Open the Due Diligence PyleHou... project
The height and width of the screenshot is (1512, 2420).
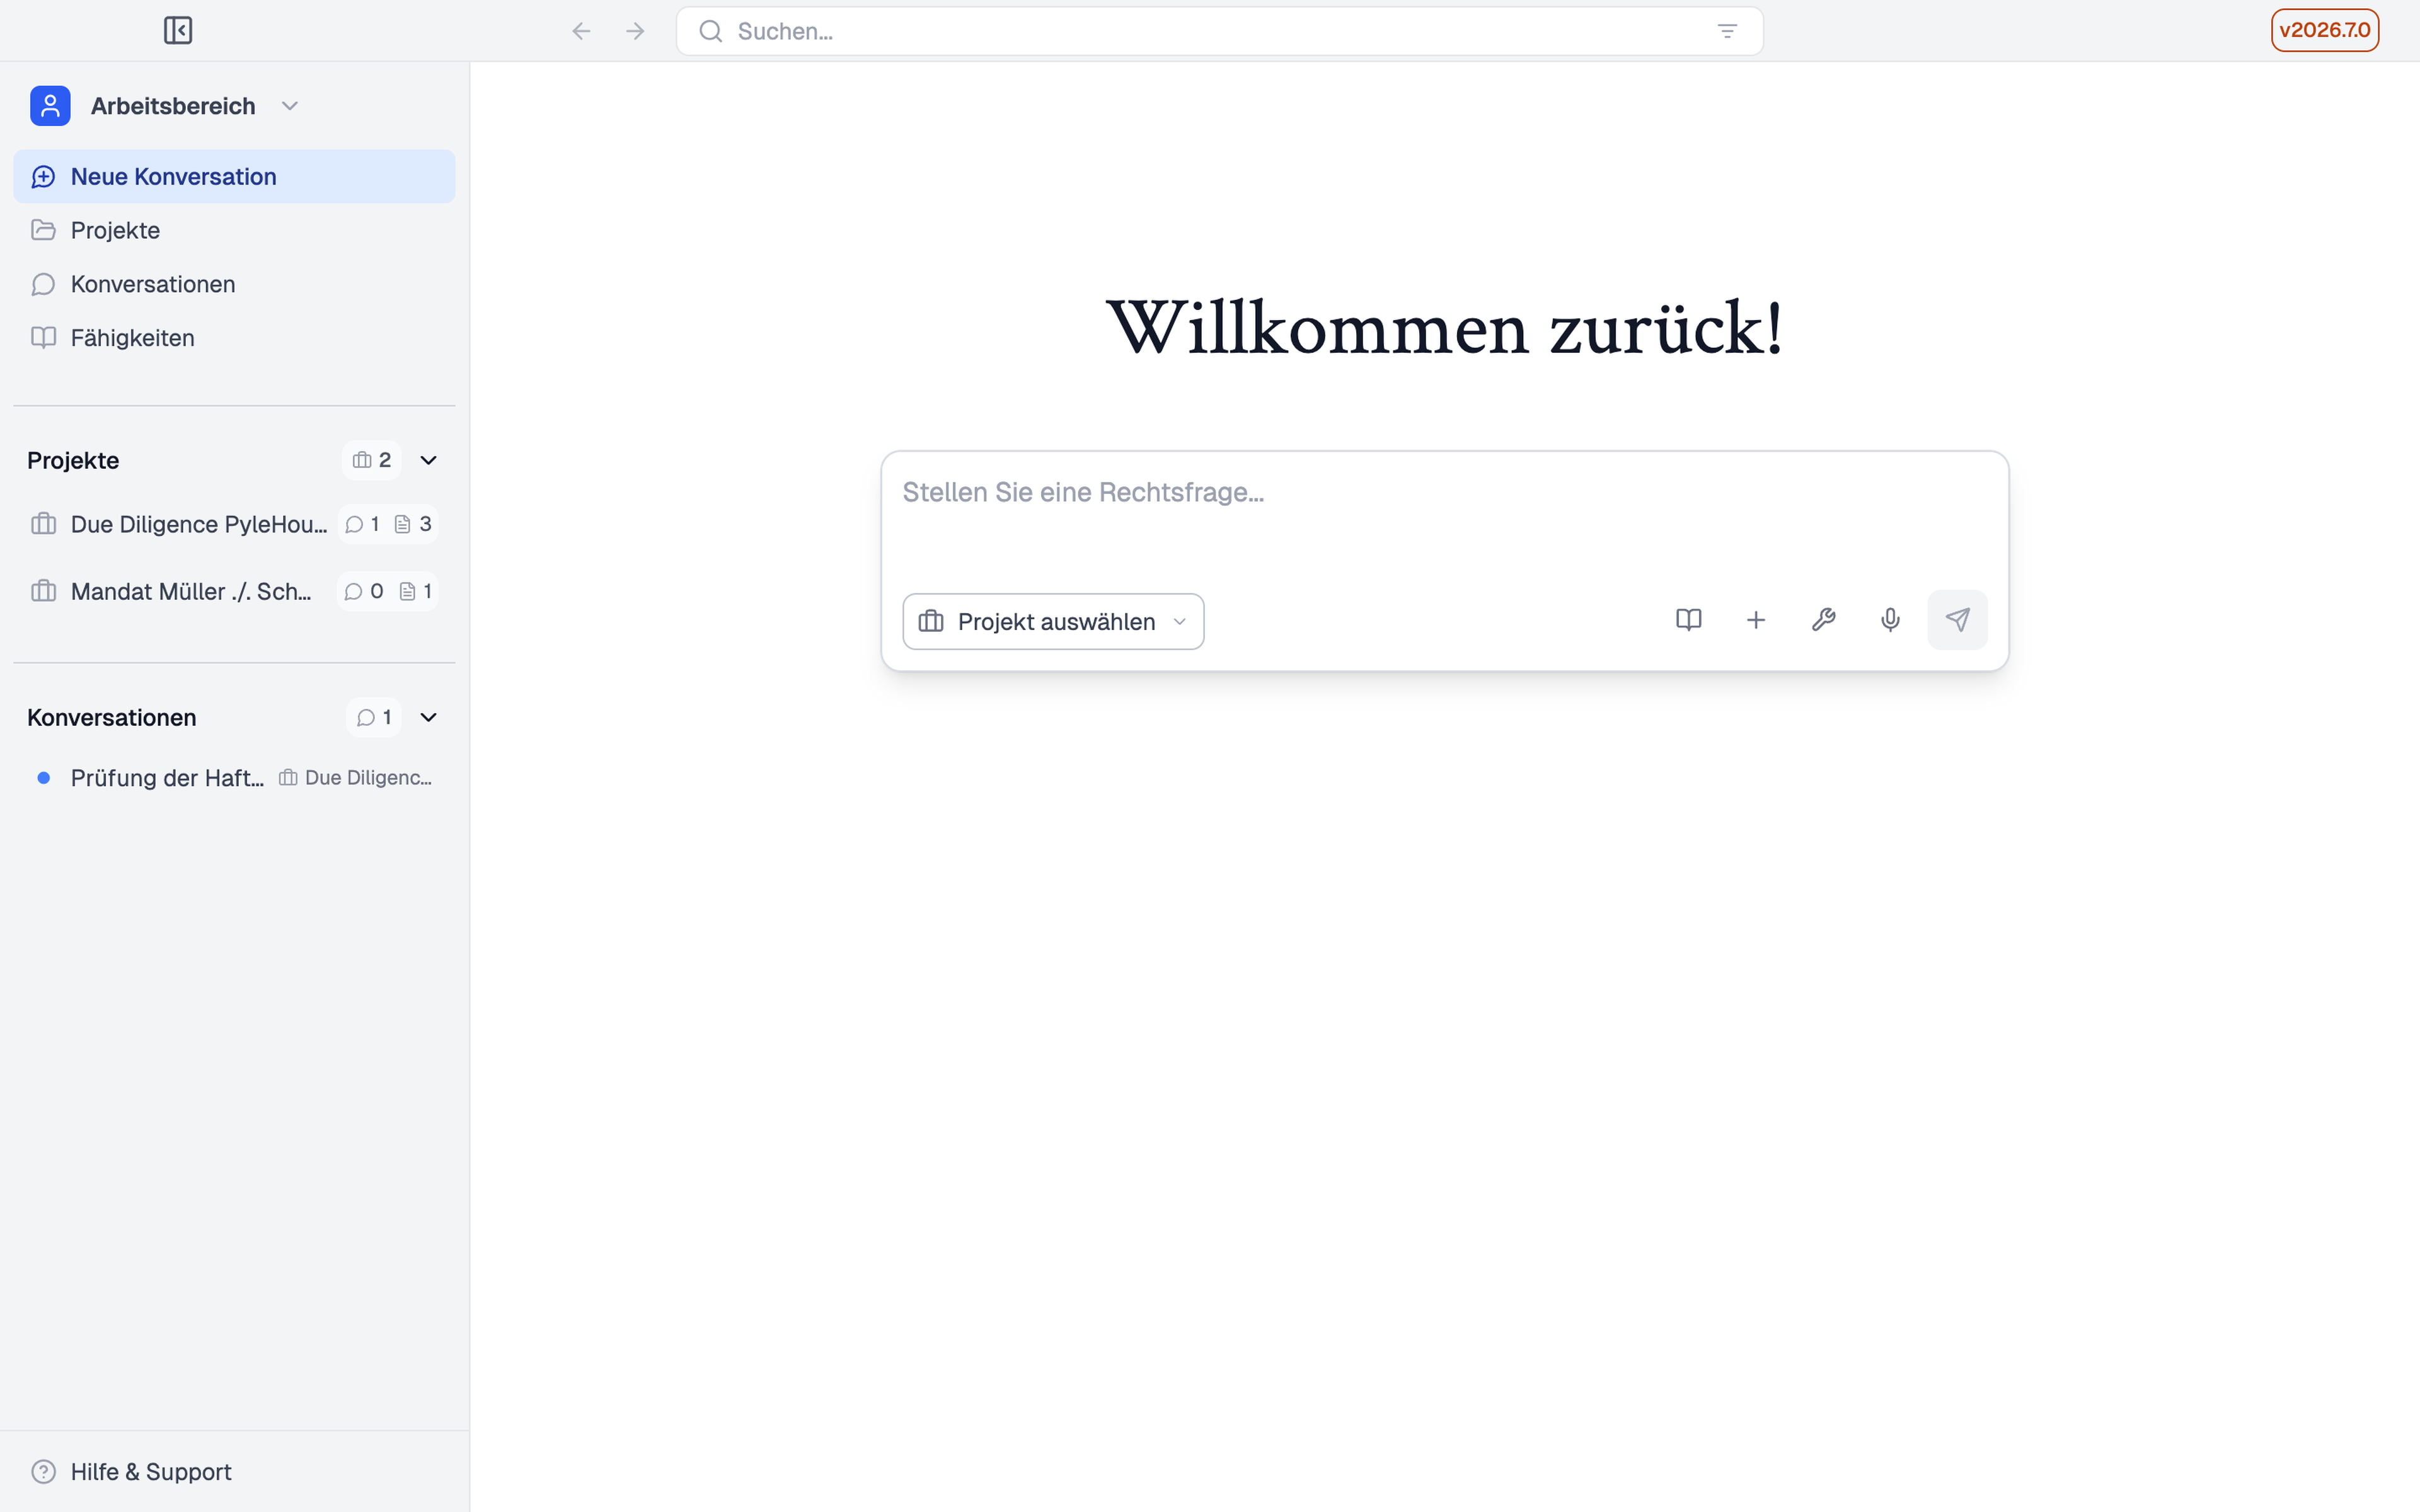click(x=199, y=524)
